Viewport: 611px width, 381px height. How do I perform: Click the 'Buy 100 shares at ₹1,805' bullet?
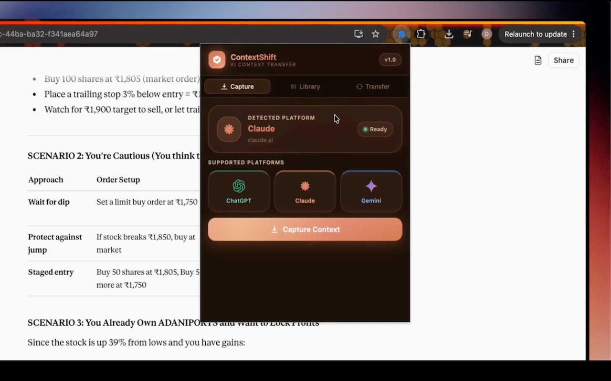pos(122,79)
